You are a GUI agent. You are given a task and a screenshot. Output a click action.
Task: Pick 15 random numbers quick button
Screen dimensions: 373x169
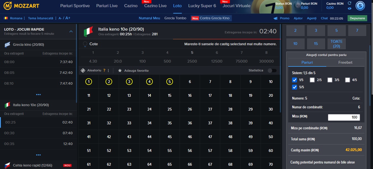(x=316, y=44)
